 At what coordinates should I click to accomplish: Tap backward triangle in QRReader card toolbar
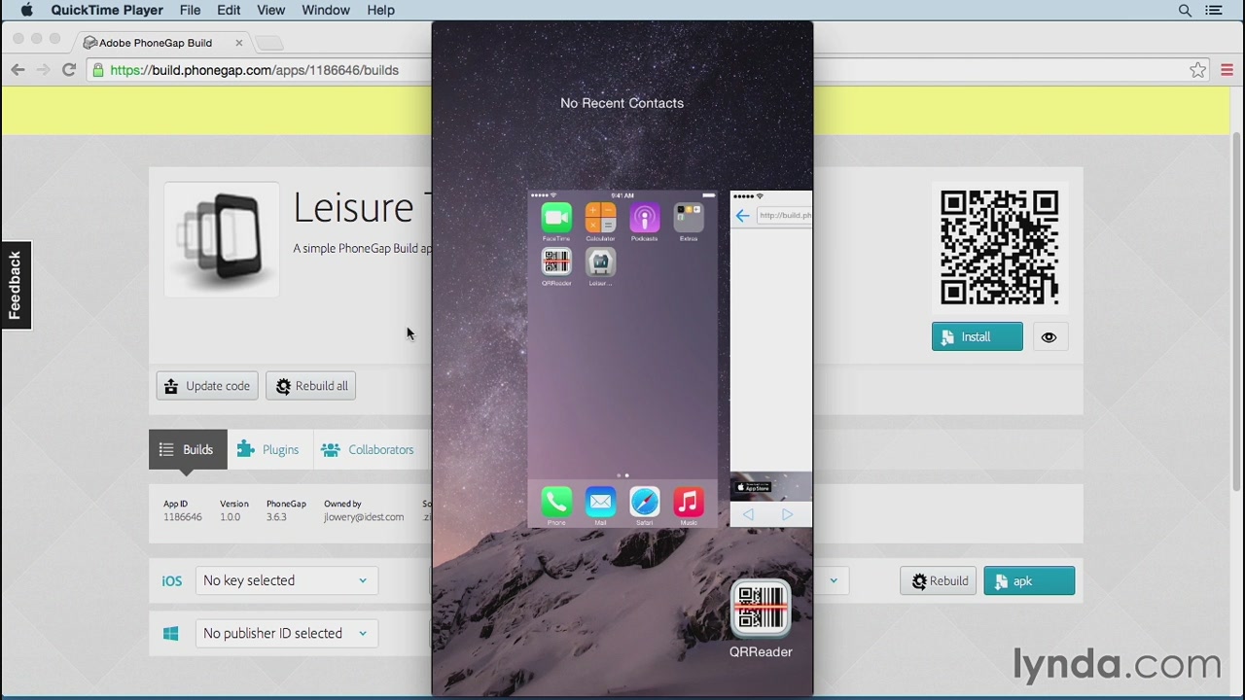[x=748, y=514]
